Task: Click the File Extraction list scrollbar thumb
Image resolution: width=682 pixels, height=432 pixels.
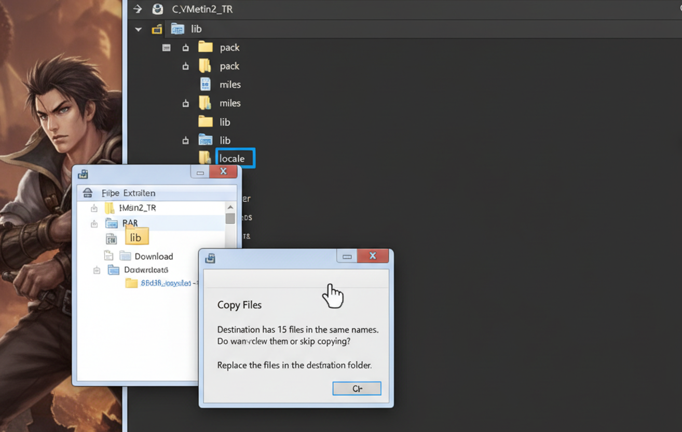Action: click(230, 218)
